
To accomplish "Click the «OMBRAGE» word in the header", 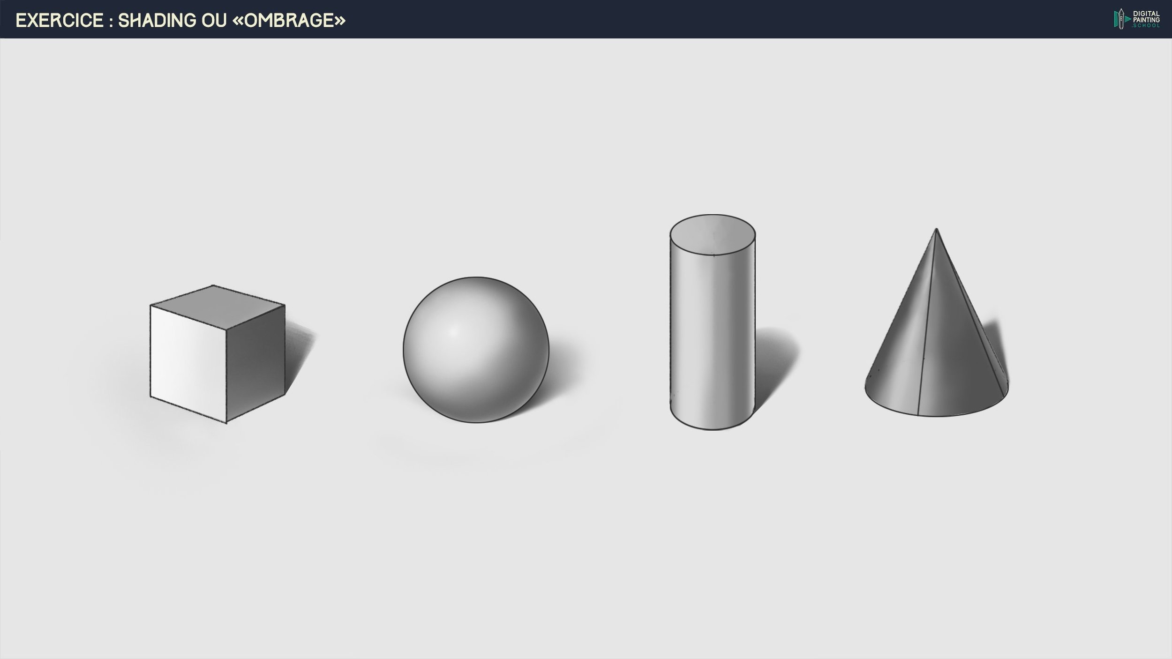I will [289, 21].
